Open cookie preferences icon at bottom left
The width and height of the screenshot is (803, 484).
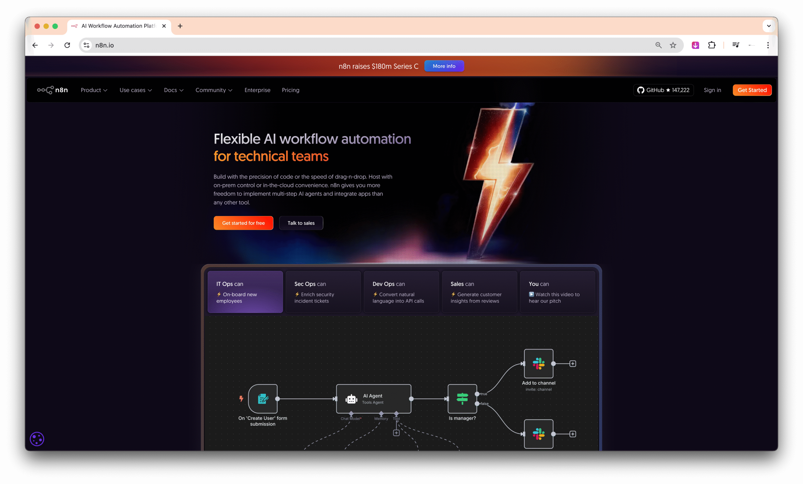(37, 439)
